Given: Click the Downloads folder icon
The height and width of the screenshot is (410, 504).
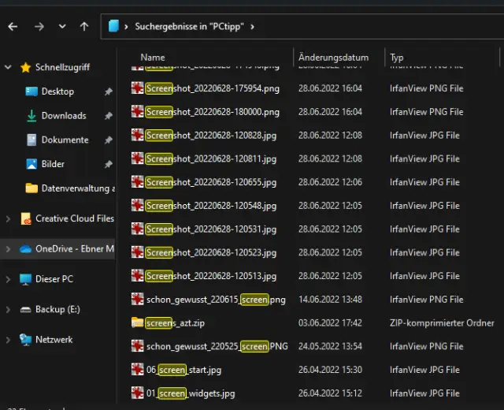Looking at the screenshot, I should (31, 116).
